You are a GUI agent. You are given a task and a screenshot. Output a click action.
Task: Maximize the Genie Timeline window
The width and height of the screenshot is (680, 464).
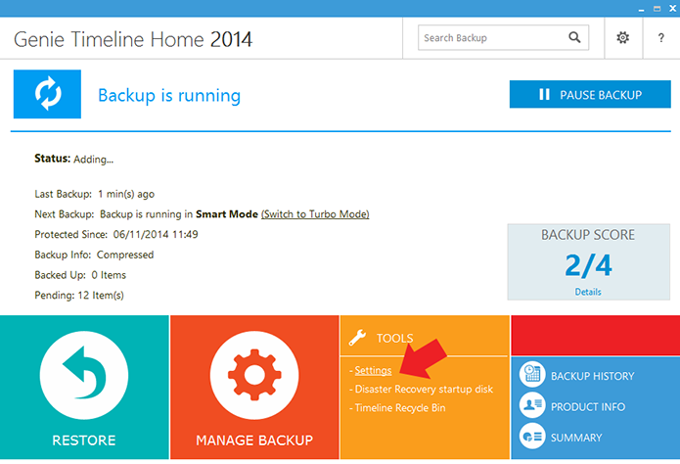click(x=657, y=9)
